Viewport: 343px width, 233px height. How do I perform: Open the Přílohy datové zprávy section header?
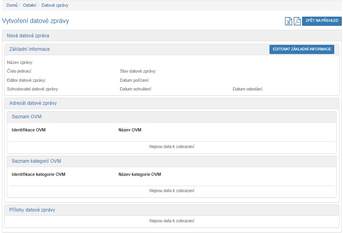click(x=32, y=210)
